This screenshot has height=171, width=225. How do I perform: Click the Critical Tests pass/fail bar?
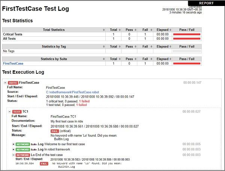pyautogui.click(x=187, y=34)
